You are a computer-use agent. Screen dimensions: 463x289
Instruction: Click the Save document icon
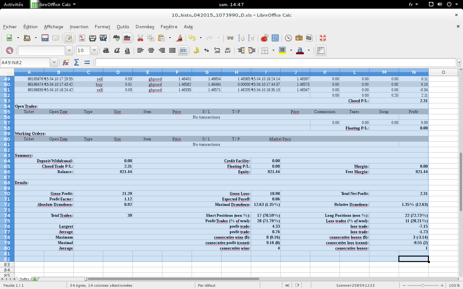(45, 38)
